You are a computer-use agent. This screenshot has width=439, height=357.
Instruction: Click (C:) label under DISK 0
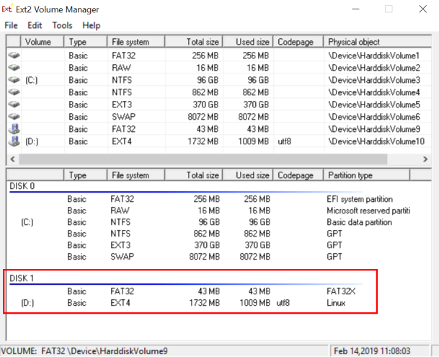pos(27,223)
